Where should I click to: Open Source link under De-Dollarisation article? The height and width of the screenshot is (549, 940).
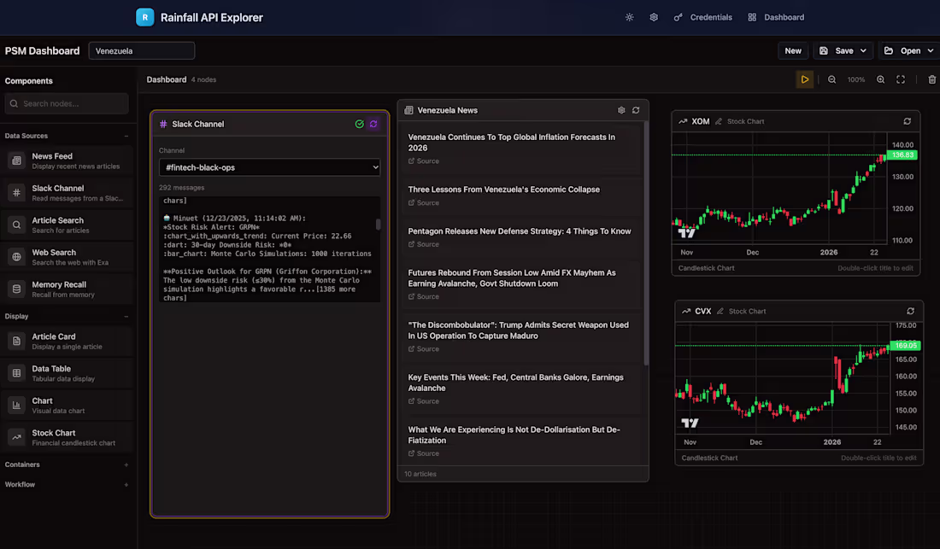(x=424, y=453)
